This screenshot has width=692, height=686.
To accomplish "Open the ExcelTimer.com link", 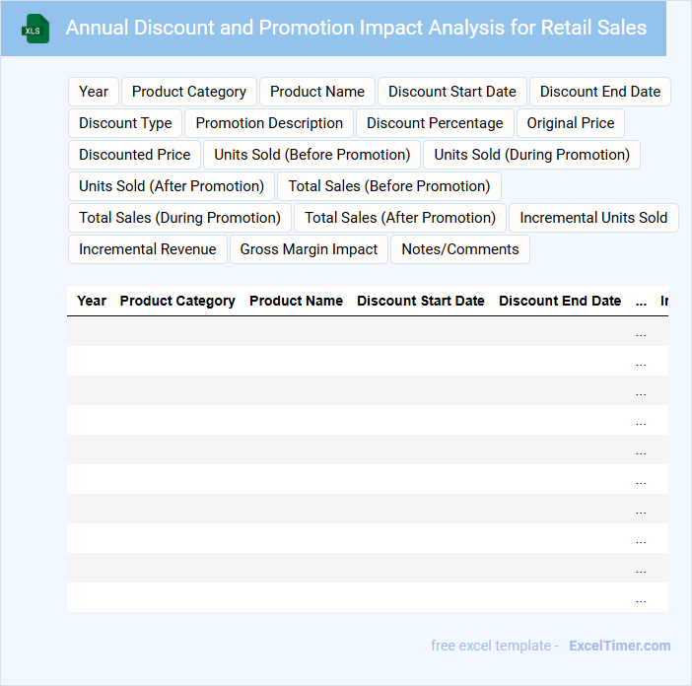I will click(x=619, y=646).
